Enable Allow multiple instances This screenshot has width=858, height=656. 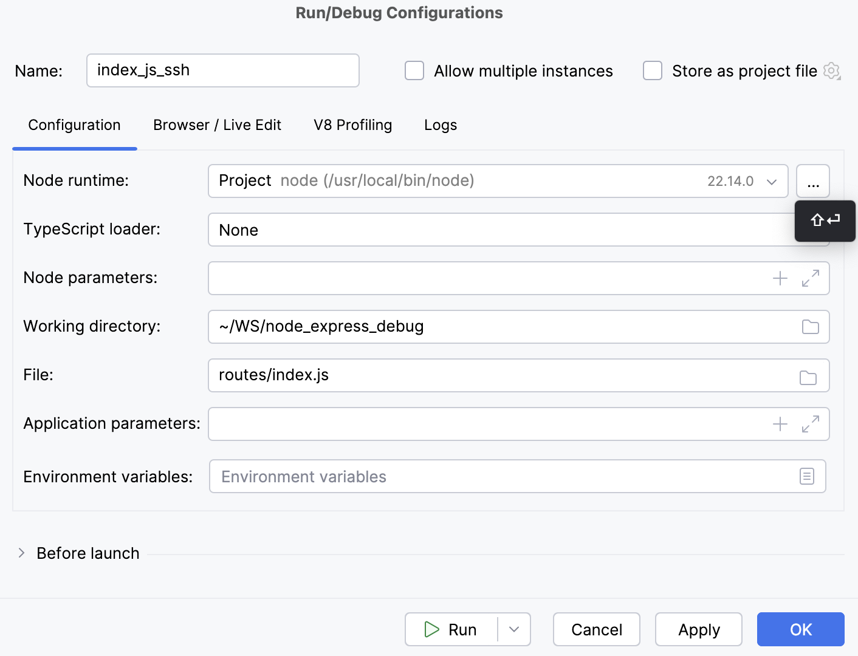pyautogui.click(x=414, y=70)
